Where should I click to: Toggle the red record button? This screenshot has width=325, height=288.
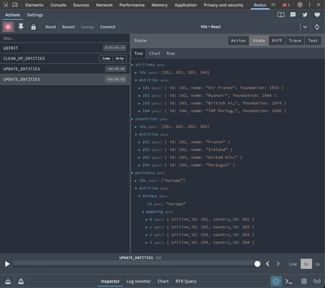coord(8,27)
